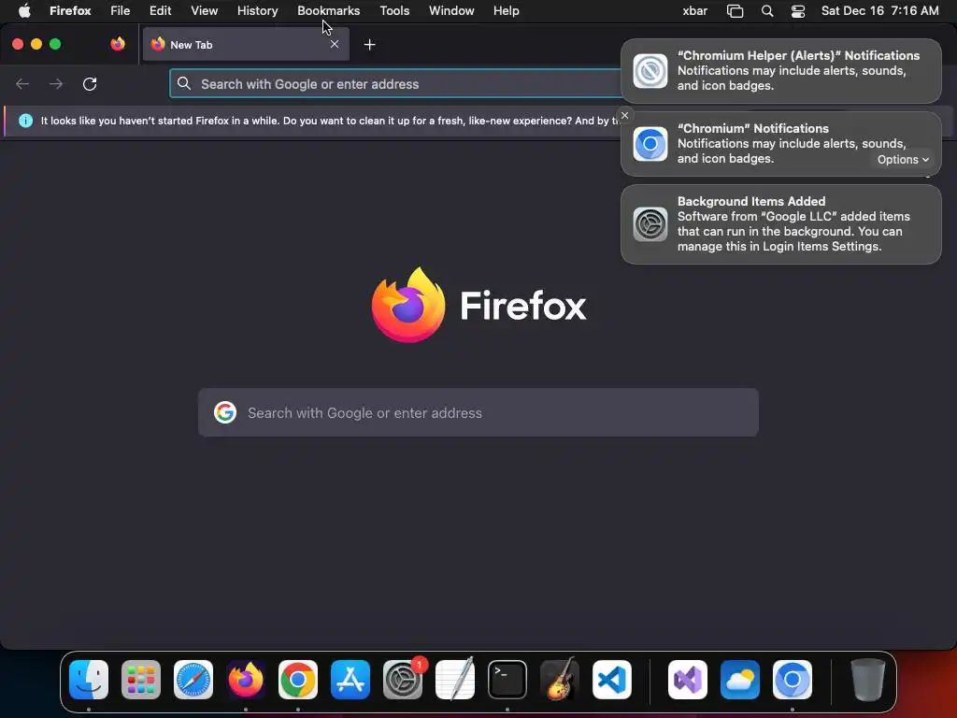Click the date and time in menu bar
The width and height of the screenshot is (957, 718).
tap(879, 10)
